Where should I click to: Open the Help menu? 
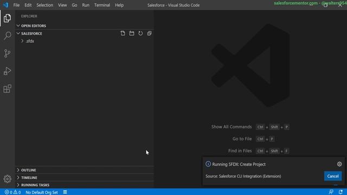(119, 5)
